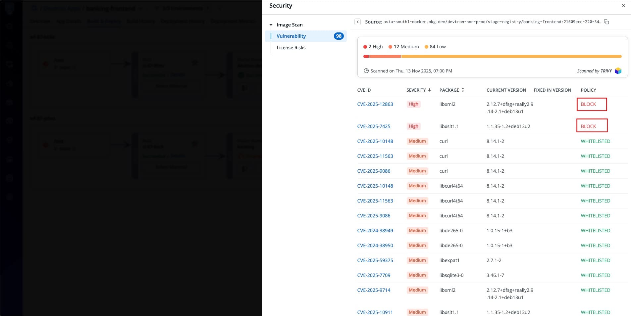Click the 12 Medium severity legend
Screen dimensions: 631x316
(403, 47)
